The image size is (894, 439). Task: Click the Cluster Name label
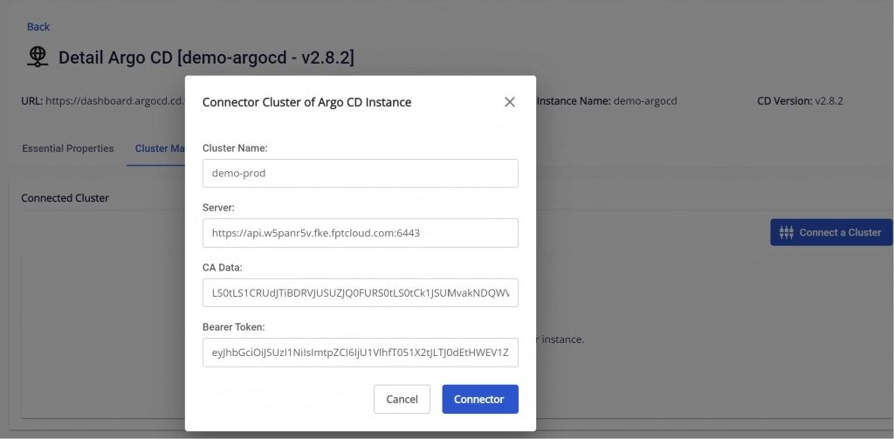coord(235,148)
